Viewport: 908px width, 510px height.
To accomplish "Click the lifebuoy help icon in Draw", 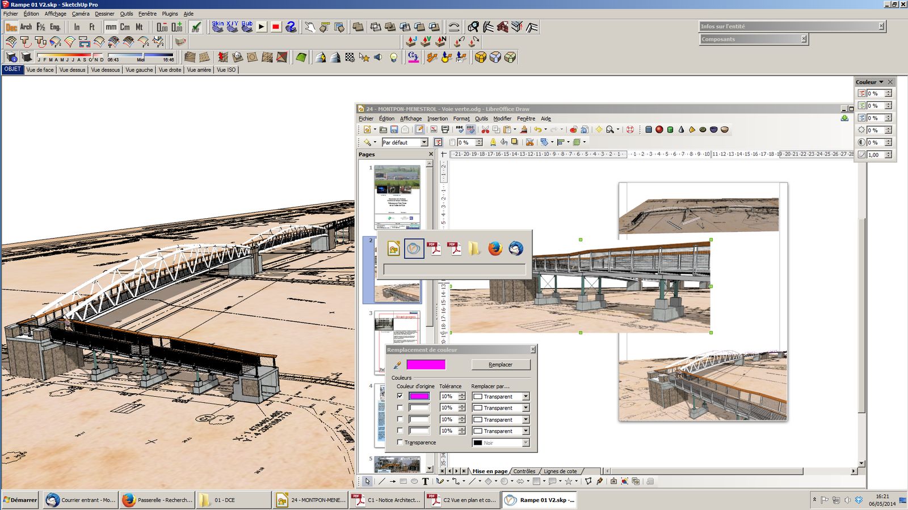I will [x=630, y=130].
